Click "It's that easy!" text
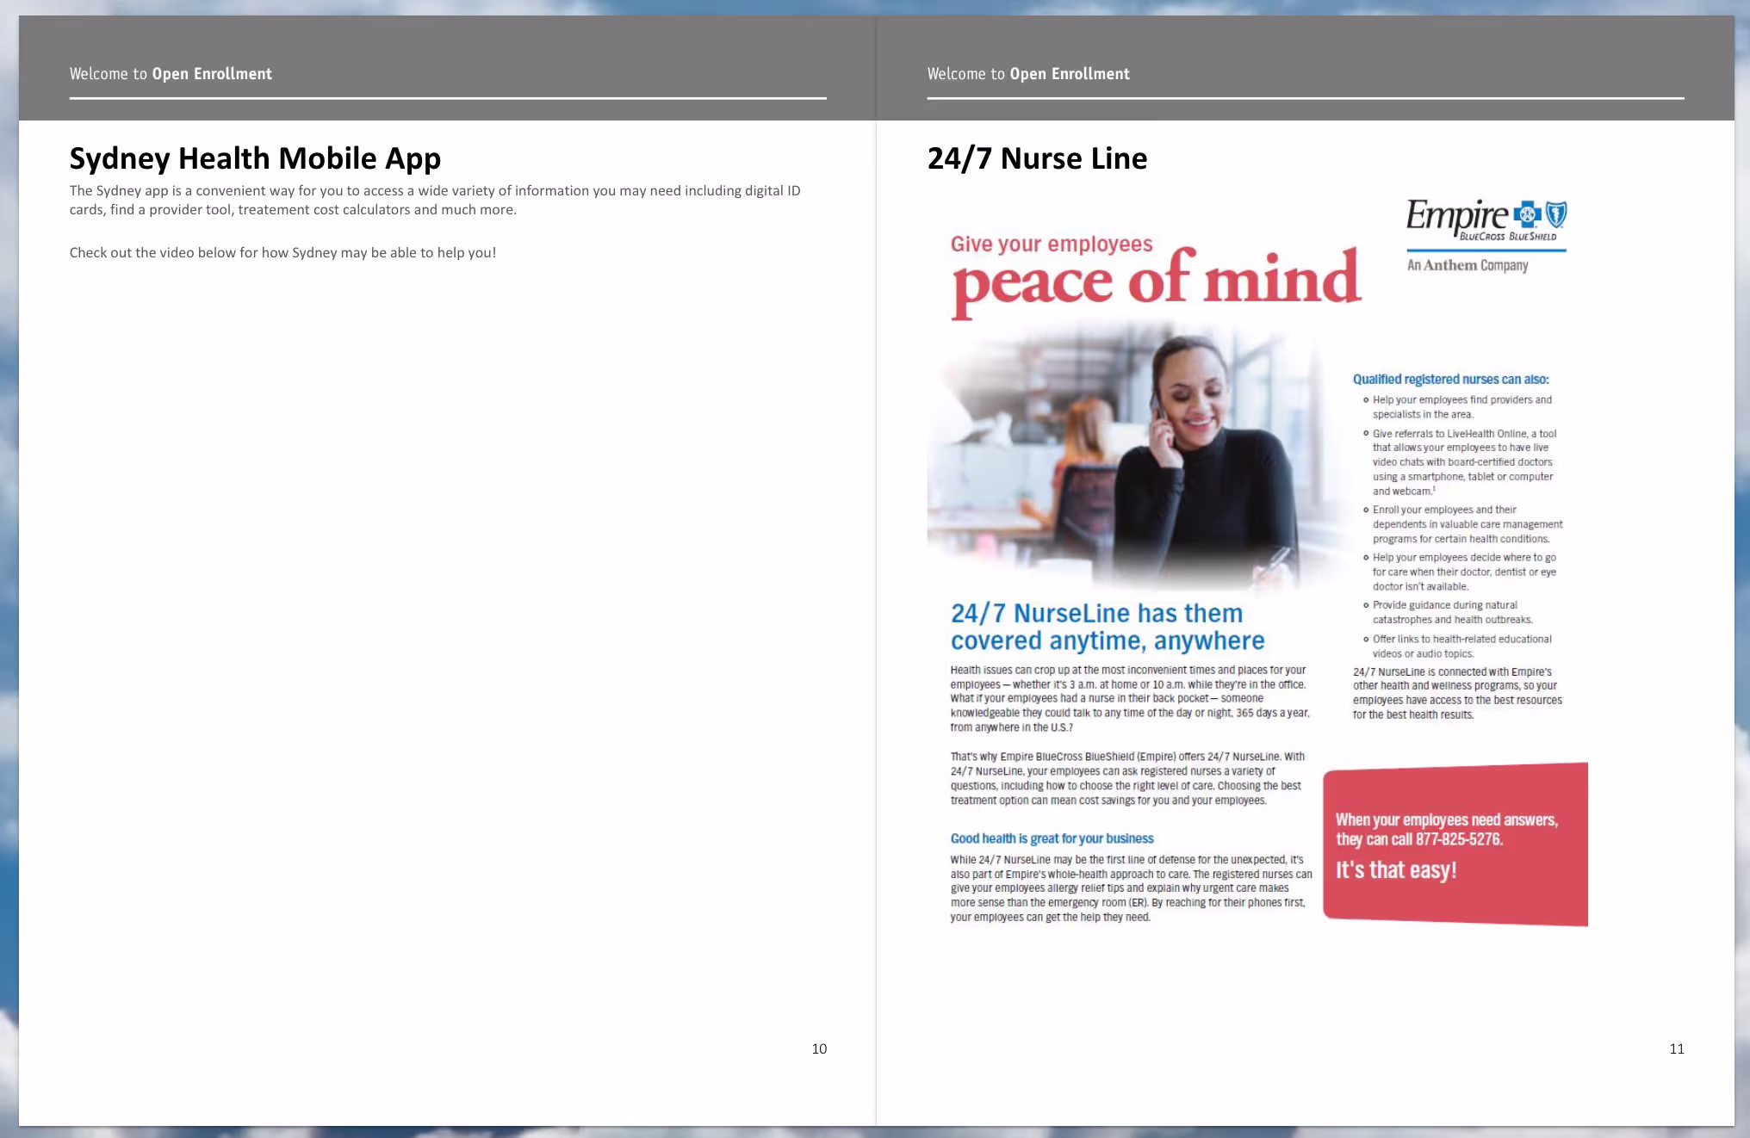The height and width of the screenshot is (1138, 1750). pos(1396,870)
